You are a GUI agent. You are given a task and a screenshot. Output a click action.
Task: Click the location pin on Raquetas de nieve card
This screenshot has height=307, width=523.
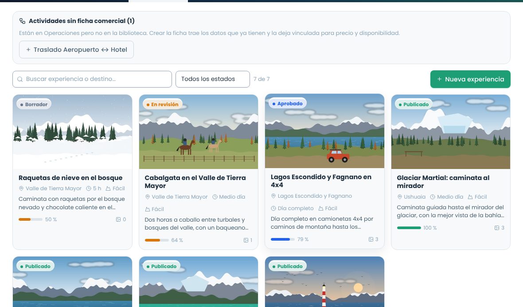[21, 188]
